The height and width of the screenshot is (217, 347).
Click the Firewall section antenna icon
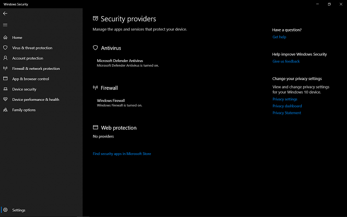pyautogui.click(x=95, y=88)
